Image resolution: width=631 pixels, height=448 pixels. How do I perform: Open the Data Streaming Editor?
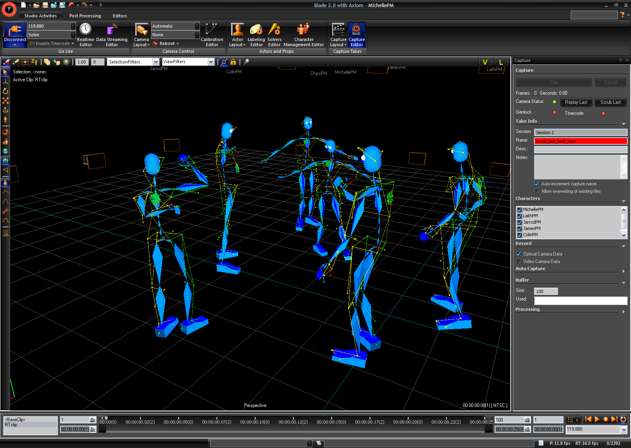pyautogui.click(x=112, y=35)
